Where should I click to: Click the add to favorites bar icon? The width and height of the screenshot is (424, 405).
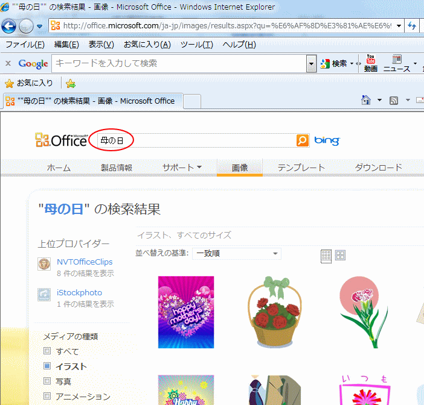71,83
